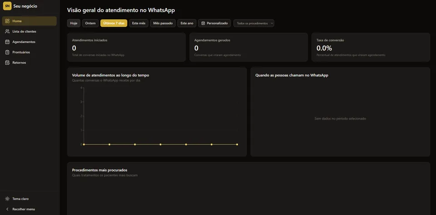Screen dimensions: 436x215
Task: Click Agendamentos gerados card label
Action: 212,40
